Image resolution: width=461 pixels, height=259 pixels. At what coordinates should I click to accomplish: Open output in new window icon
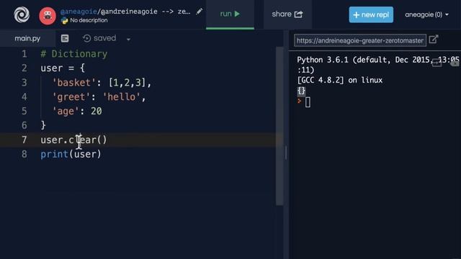434,40
